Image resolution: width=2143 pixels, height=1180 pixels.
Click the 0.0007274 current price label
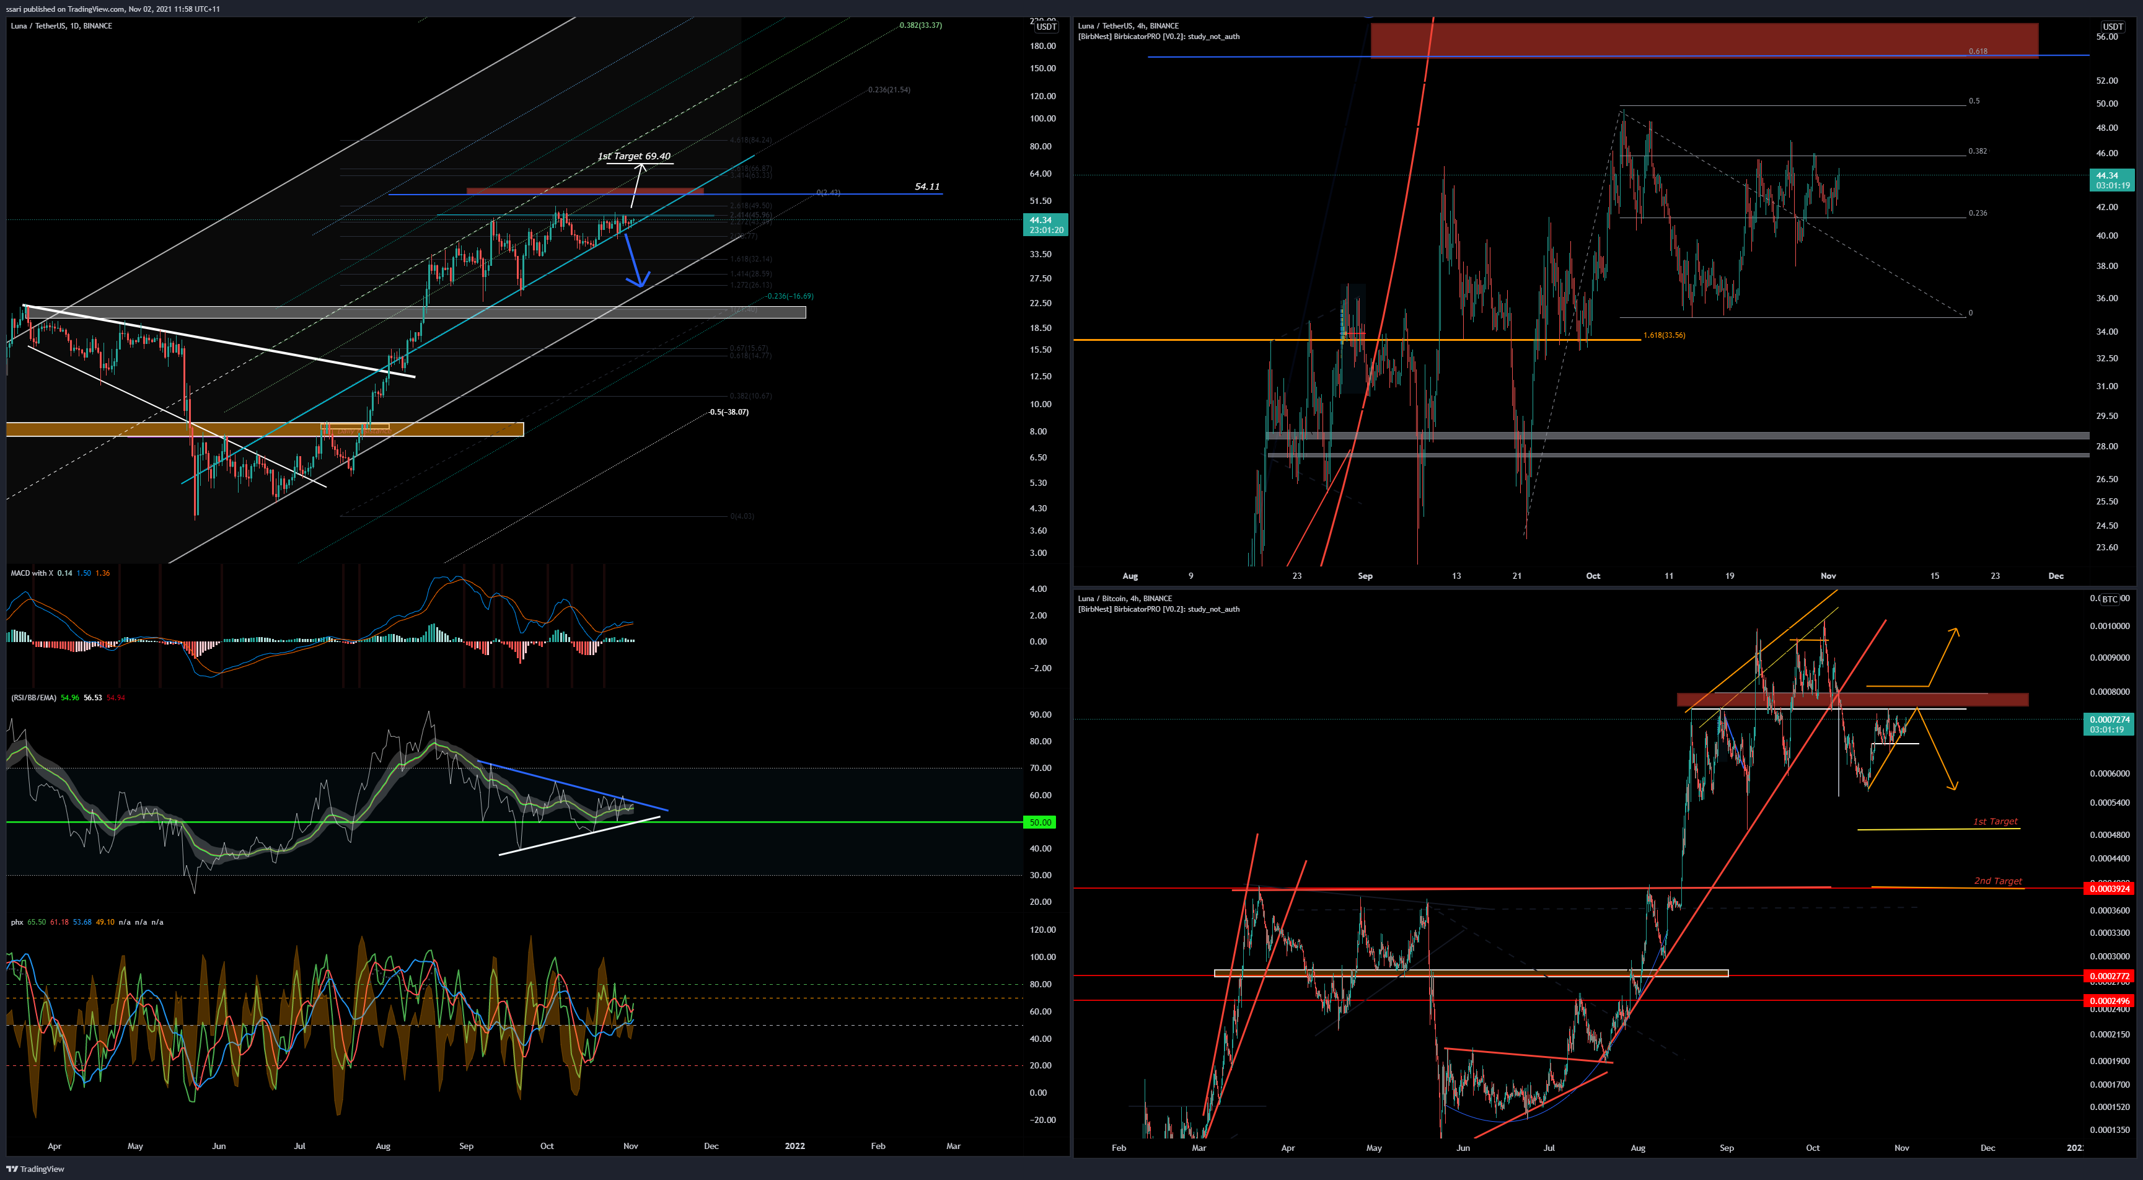coord(2108,724)
